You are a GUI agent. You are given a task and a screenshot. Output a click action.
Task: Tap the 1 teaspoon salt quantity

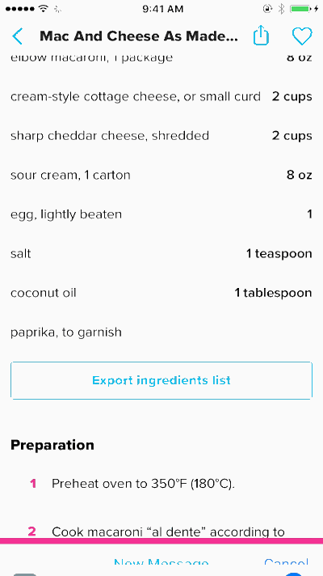(279, 253)
